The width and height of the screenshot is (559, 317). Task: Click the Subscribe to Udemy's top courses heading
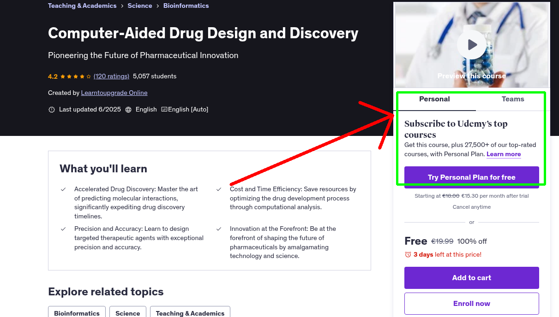pos(456,129)
